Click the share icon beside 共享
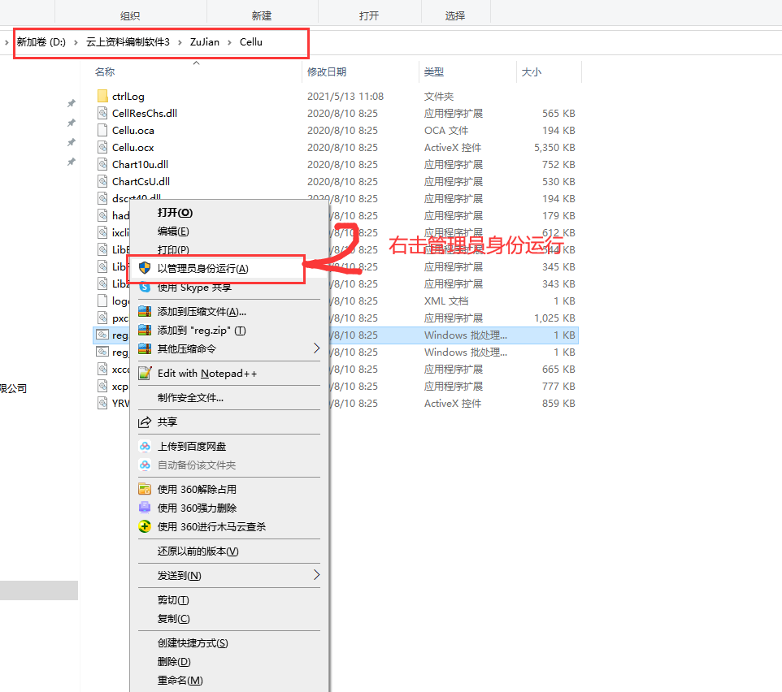The image size is (782, 692). (145, 422)
